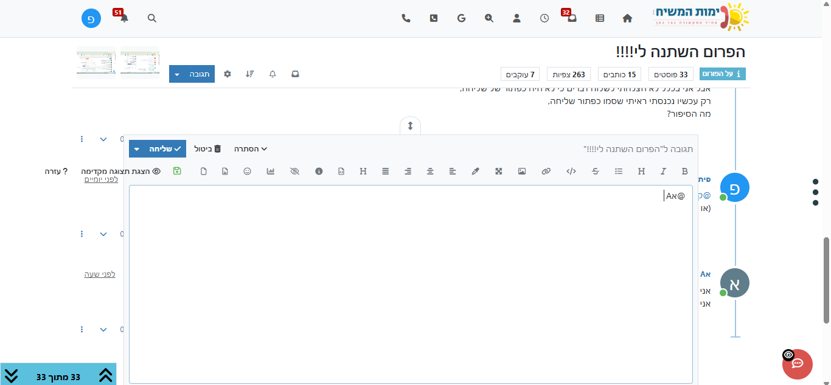Toggle full-screen composer mode icon
Screen dimensions: 831x385
click(x=499, y=172)
